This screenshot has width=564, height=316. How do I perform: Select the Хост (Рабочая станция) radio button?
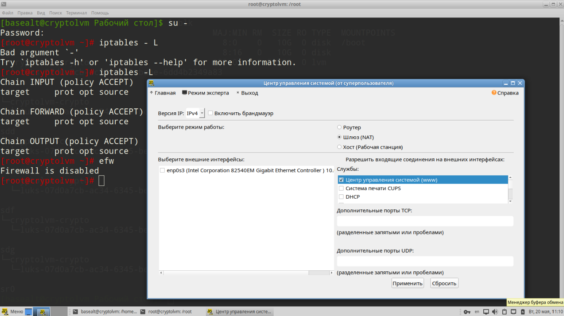click(x=339, y=147)
